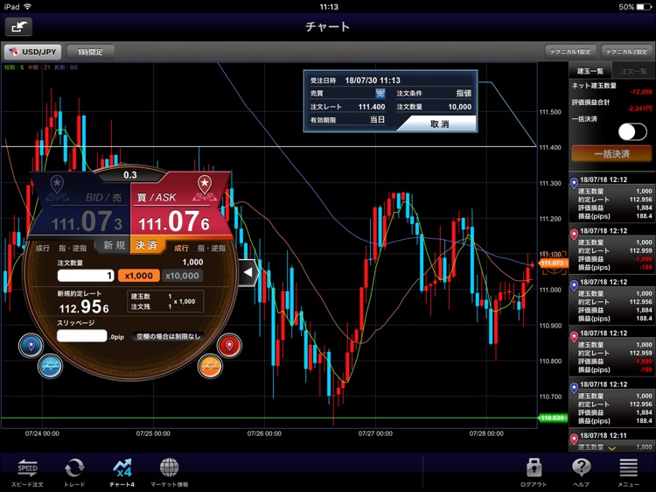
Task: Tap red pin icon of fourth position
Action: click(x=574, y=337)
